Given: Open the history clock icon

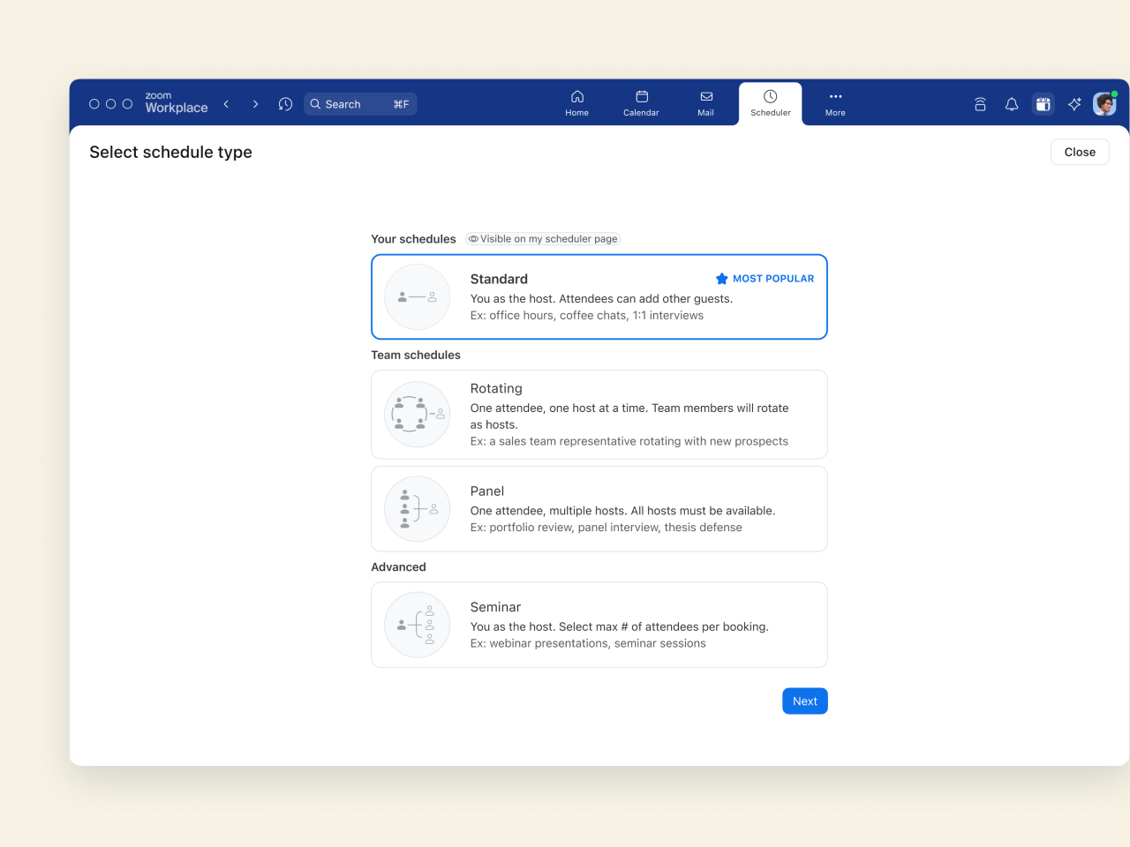Looking at the screenshot, I should click(285, 104).
